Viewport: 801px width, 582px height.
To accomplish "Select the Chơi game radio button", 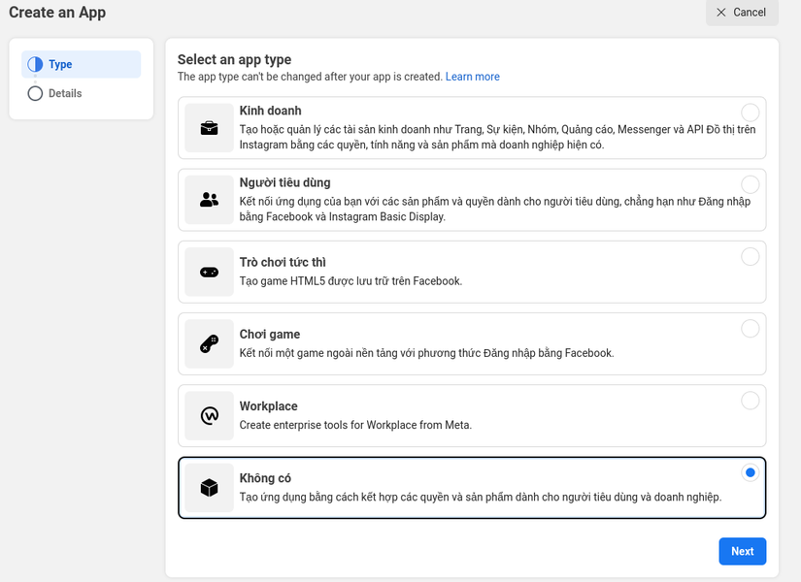I will (x=750, y=329).
